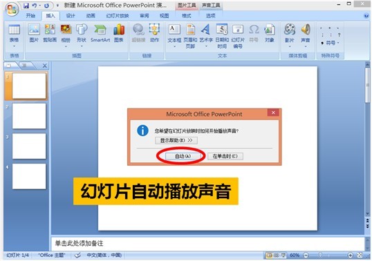Image resolution: width=372 pixels, height=261 pixels.
Task: Insert clip art (剪贴画)
Action: (x=50, y=33)
